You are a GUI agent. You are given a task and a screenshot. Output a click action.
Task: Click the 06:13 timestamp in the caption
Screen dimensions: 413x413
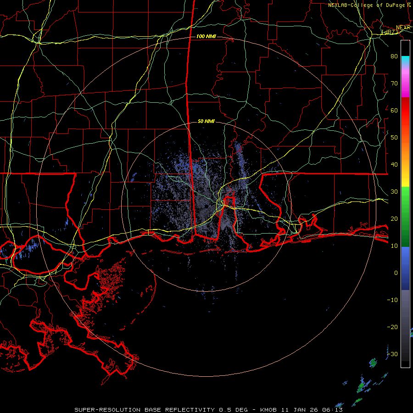[332, 410]
